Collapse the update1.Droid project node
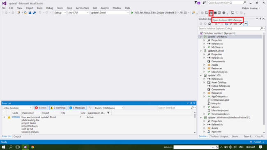The width and height of the screenshot is (267, 150). (201, 51)
